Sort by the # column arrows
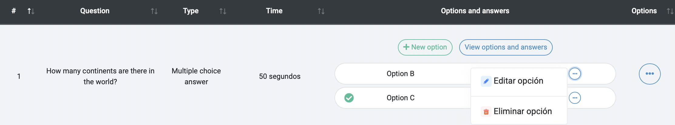Image resolution: width=675 pixels, height=125 pixels. click(x=31, y=11)
